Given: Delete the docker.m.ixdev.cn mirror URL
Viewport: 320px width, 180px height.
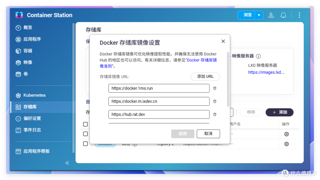Looking at the screenshot, I should pyautogui.click(x=215, y=101).
